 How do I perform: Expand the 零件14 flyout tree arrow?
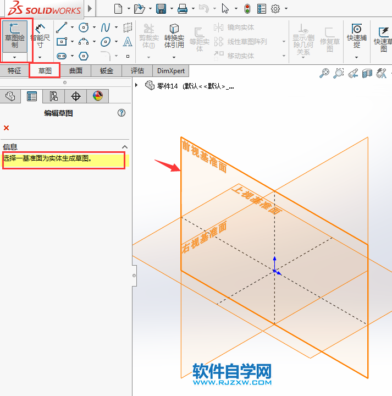click(x=136, y=85)
